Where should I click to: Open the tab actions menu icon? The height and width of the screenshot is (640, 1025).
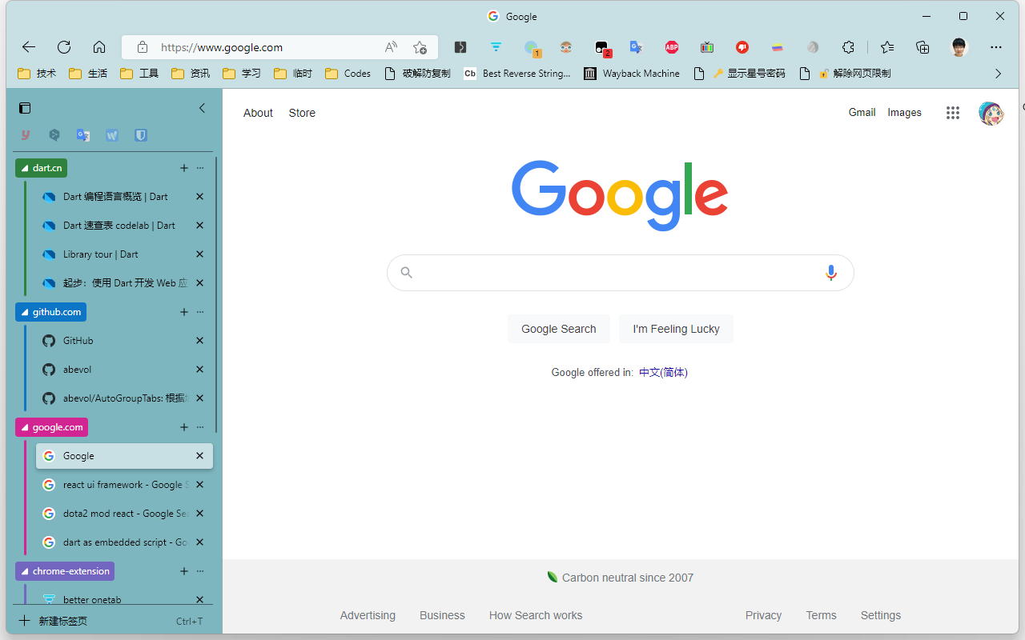pos(25,108)
